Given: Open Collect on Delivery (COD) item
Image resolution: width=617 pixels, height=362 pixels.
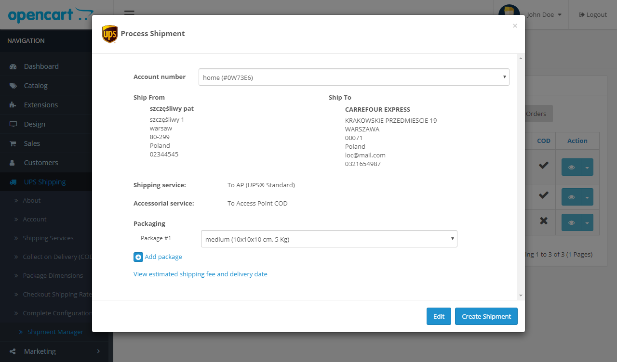Looking at the screenshot, I should click(58, 257).
